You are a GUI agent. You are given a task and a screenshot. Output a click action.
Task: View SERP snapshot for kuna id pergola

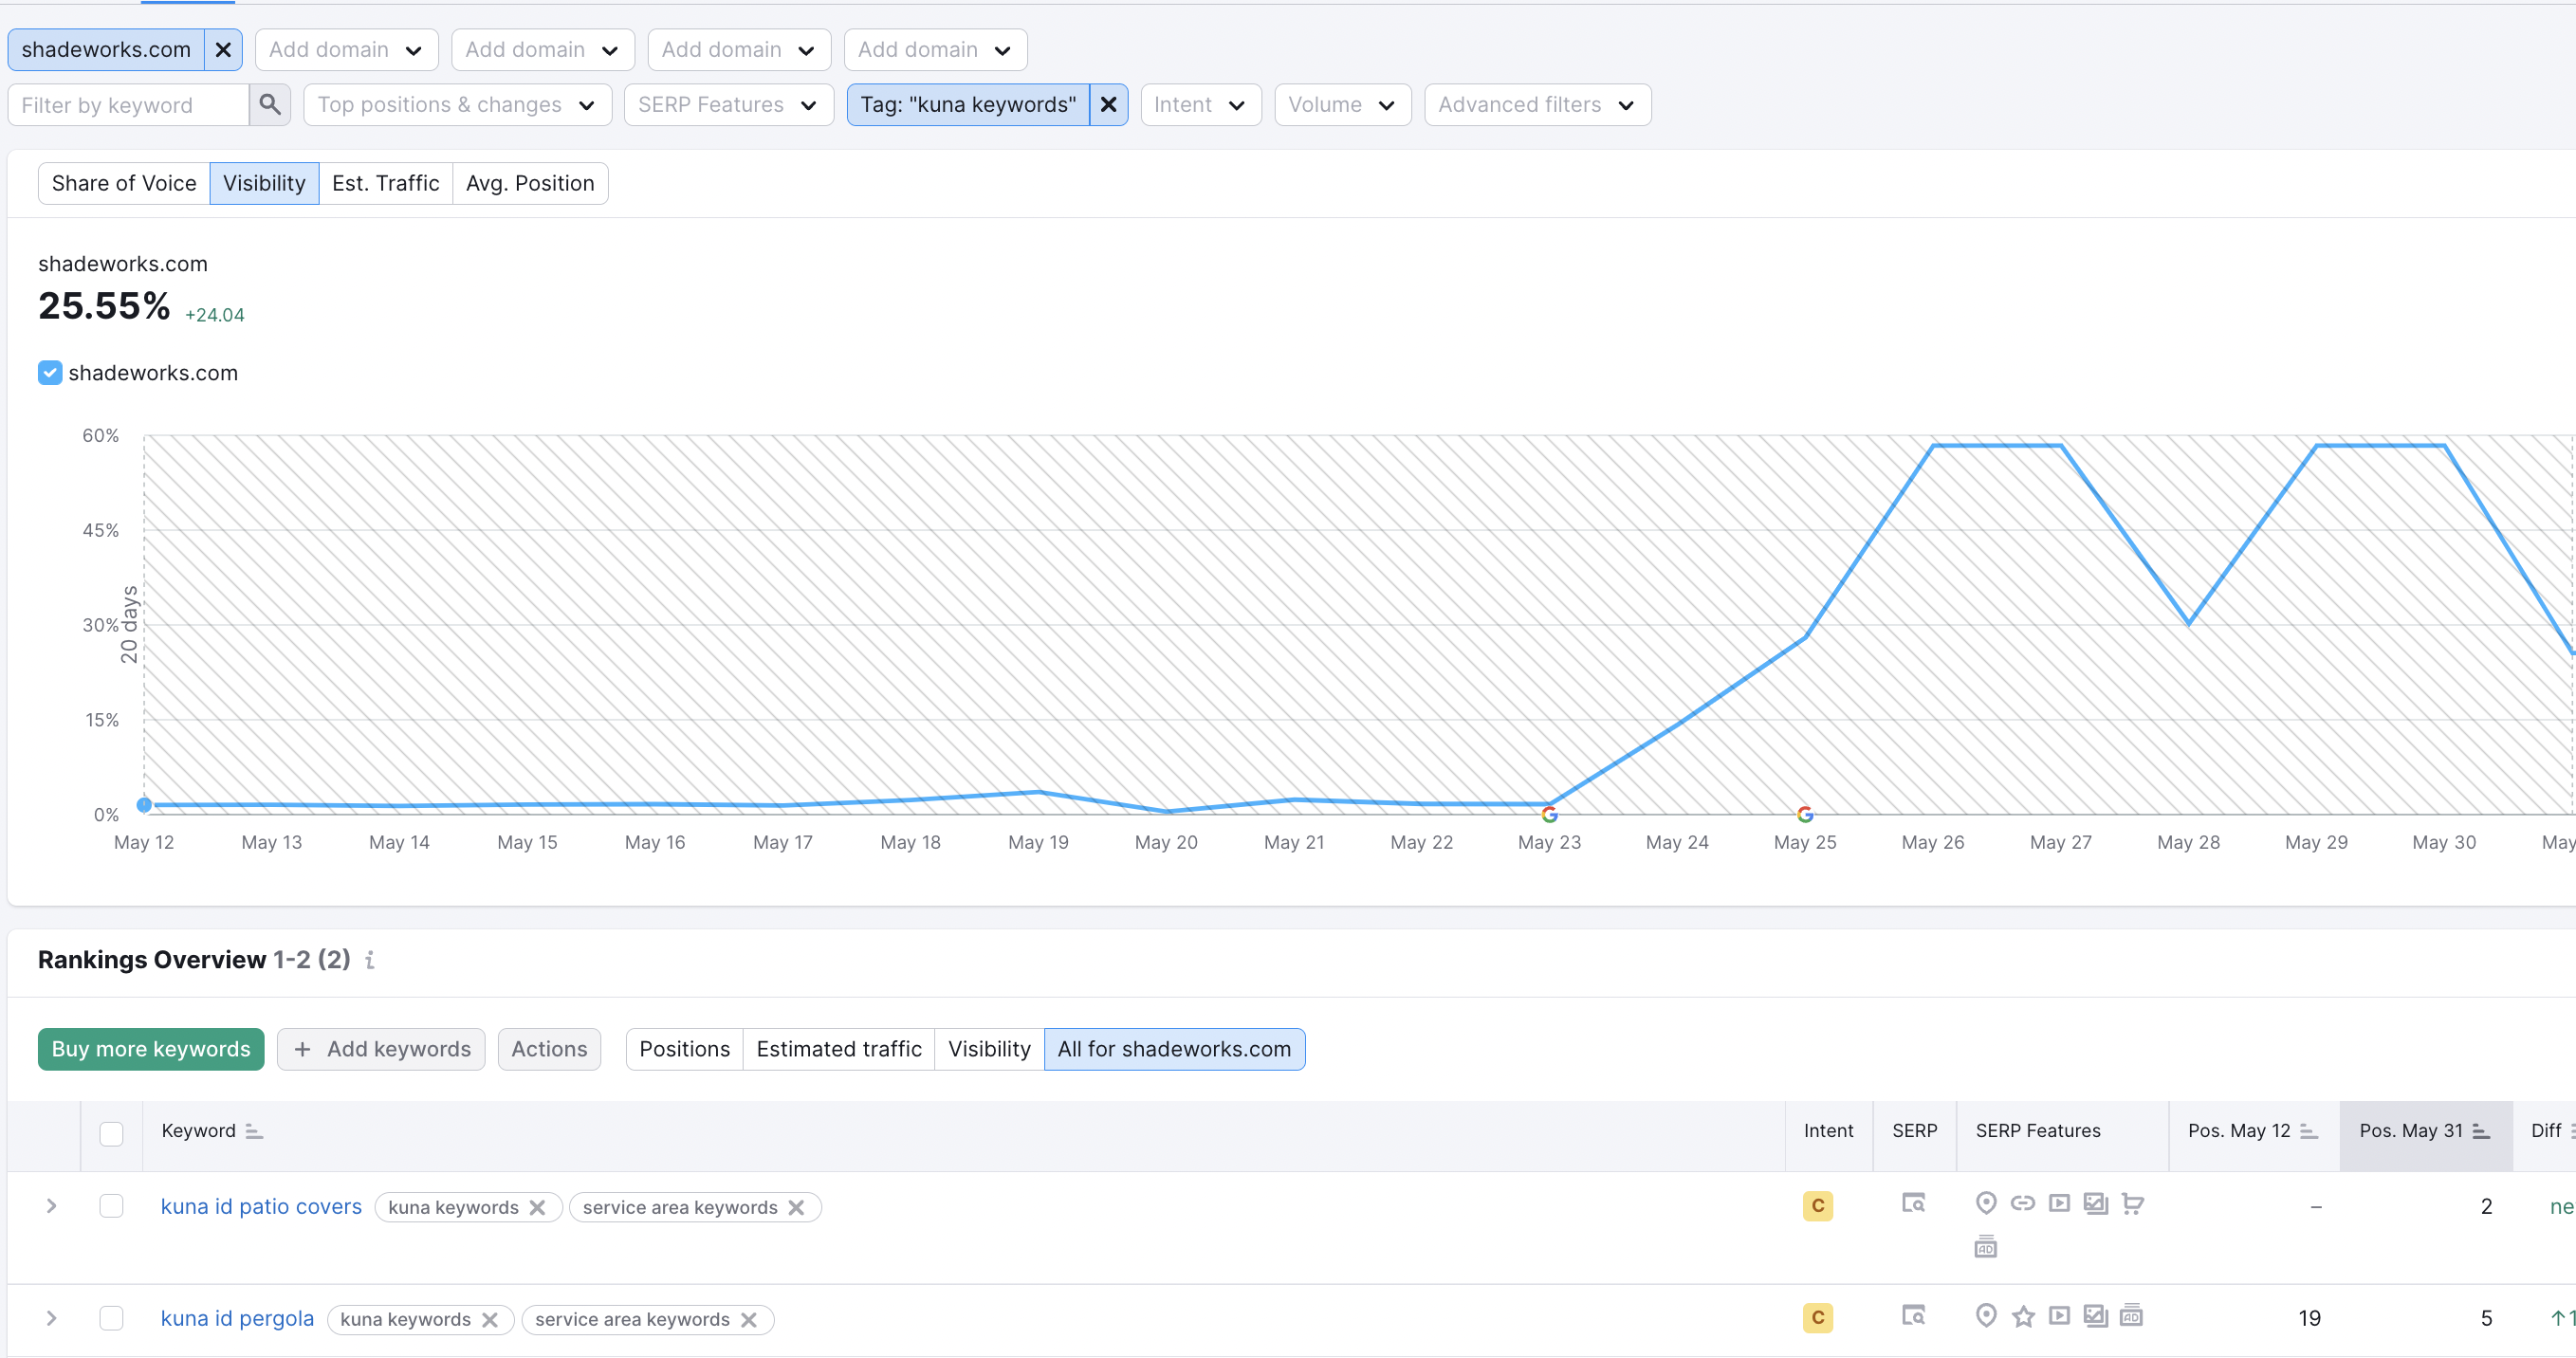coord(1913,1315)
